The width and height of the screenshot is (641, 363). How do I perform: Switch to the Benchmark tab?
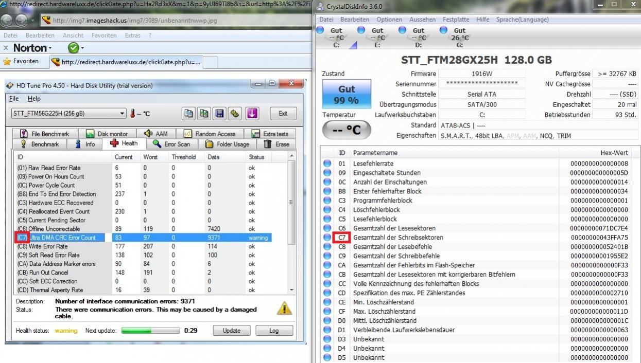[40, 144]
